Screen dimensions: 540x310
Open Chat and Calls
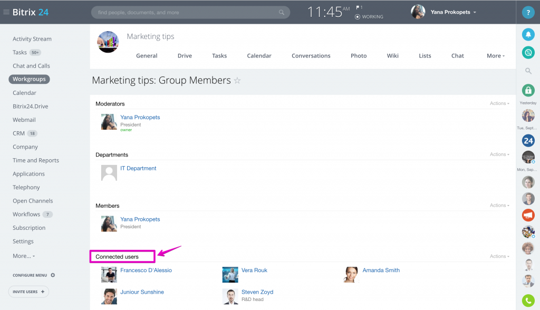click(31, 66)
